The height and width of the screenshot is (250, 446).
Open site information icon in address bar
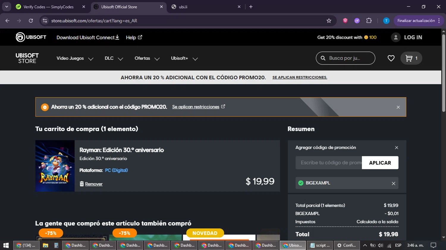pyautogui.click(x=45, y=20)
